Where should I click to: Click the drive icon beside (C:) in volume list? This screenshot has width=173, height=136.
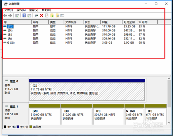pos(5,26)
